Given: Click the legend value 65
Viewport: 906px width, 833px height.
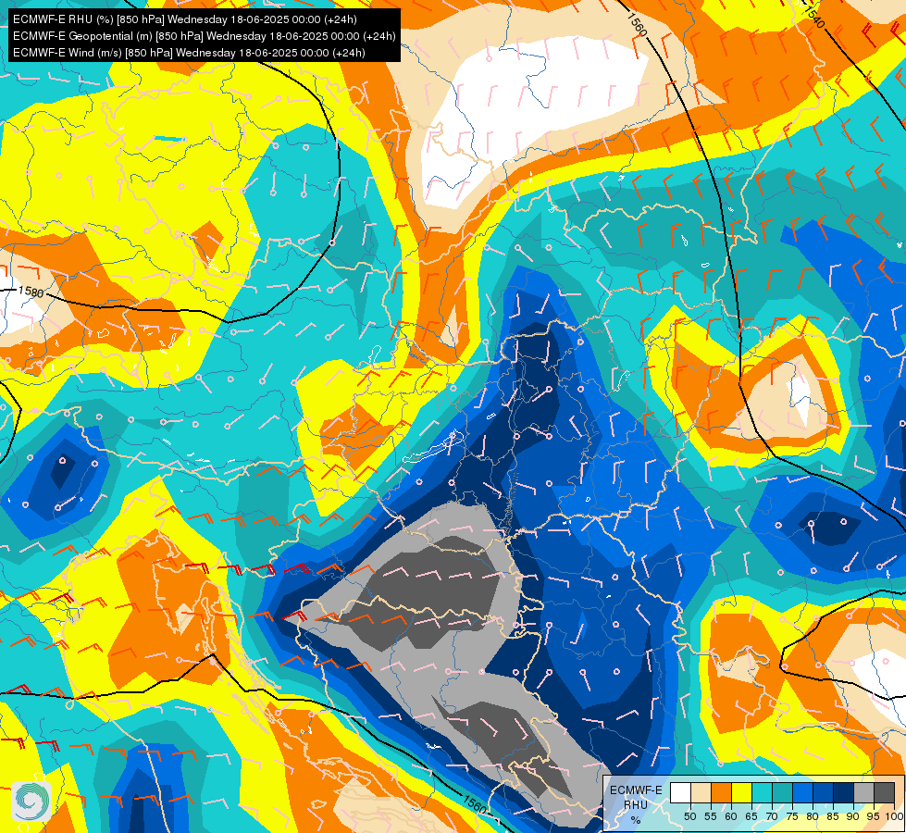Looking at the screenshot, I should [x=751, y=816].
